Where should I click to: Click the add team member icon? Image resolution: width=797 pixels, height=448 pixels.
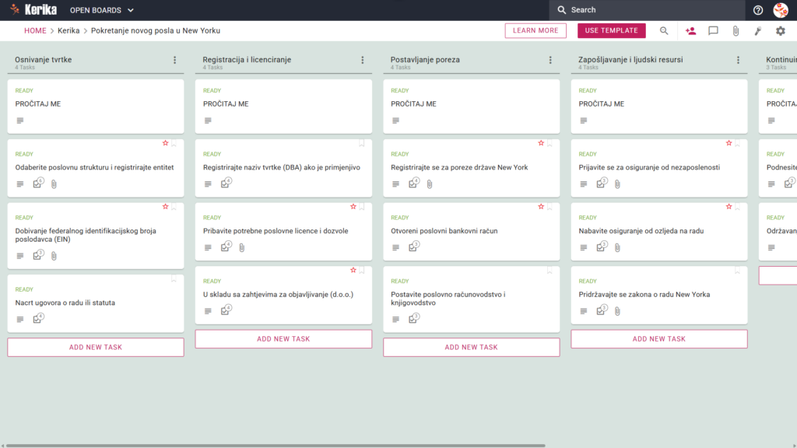tap(690, 31)
